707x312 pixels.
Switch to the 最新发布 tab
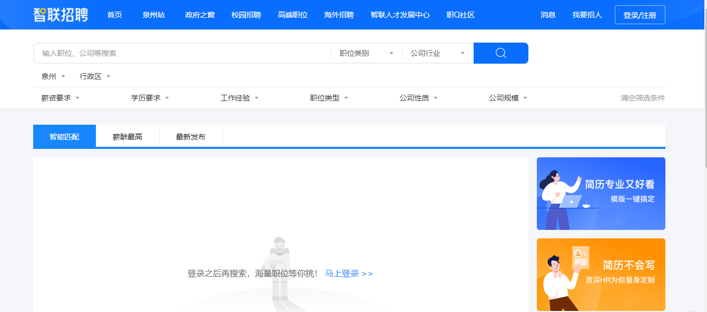(x=191, y=136)
